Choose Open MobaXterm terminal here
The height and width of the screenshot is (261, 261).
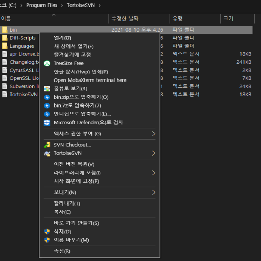point(100,80)
